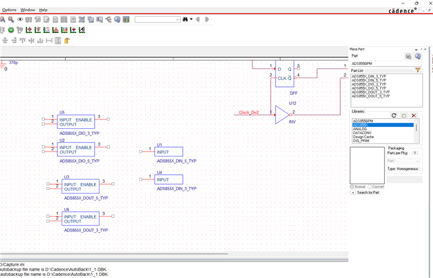Viewport: 433px width, 278px height.
Task: Click the add library folder icon
Action: [x=404, y=115]
